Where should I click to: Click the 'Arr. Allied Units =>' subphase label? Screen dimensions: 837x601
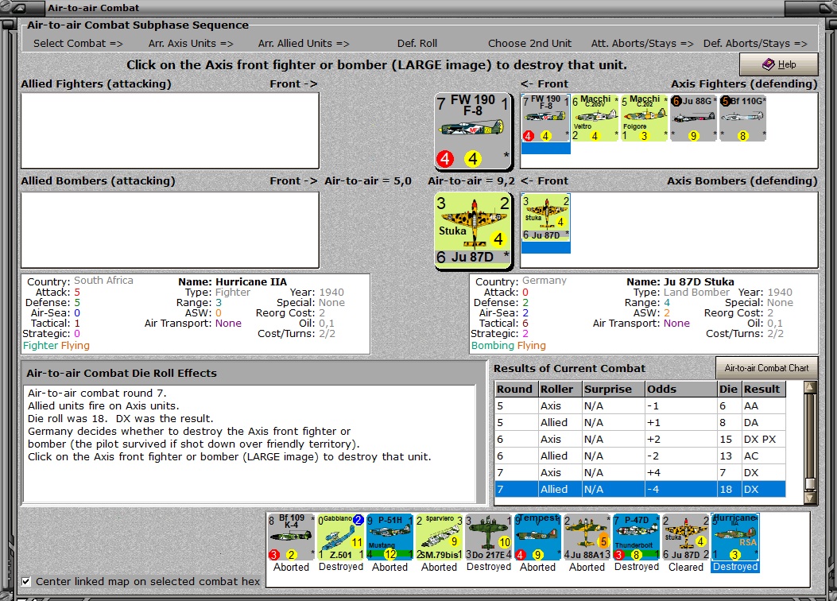(304, 43)
